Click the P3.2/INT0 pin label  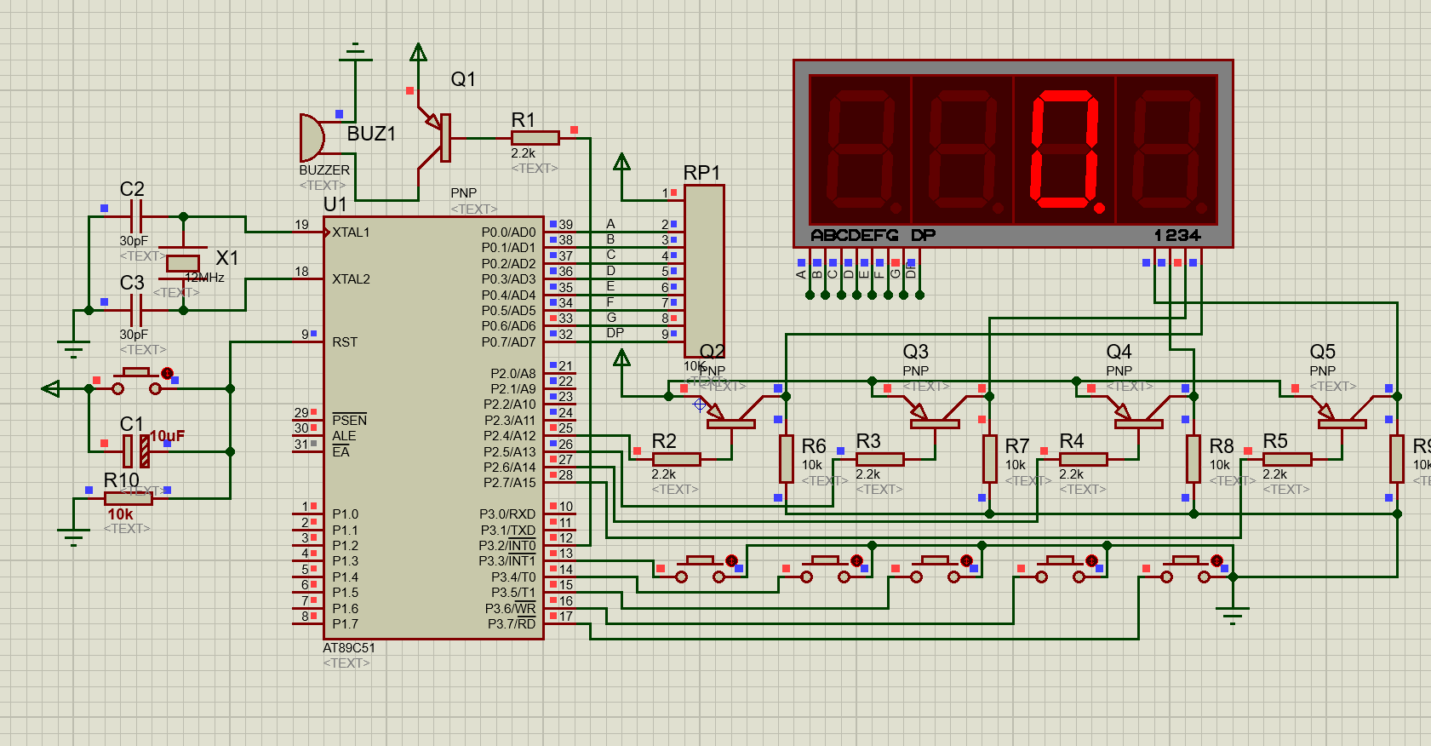click(507, 546)
